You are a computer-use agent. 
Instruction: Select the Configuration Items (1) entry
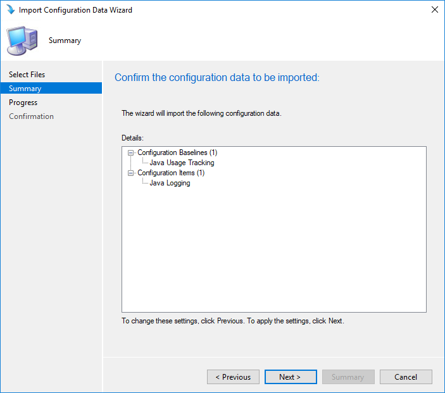coord(171,173)
